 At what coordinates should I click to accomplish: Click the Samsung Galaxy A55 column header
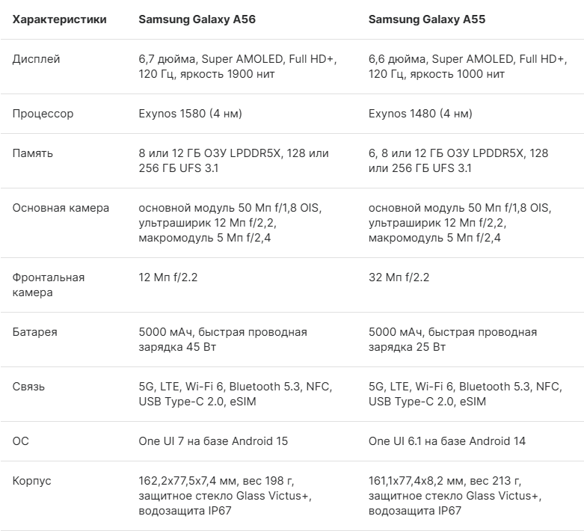point(427,19)
